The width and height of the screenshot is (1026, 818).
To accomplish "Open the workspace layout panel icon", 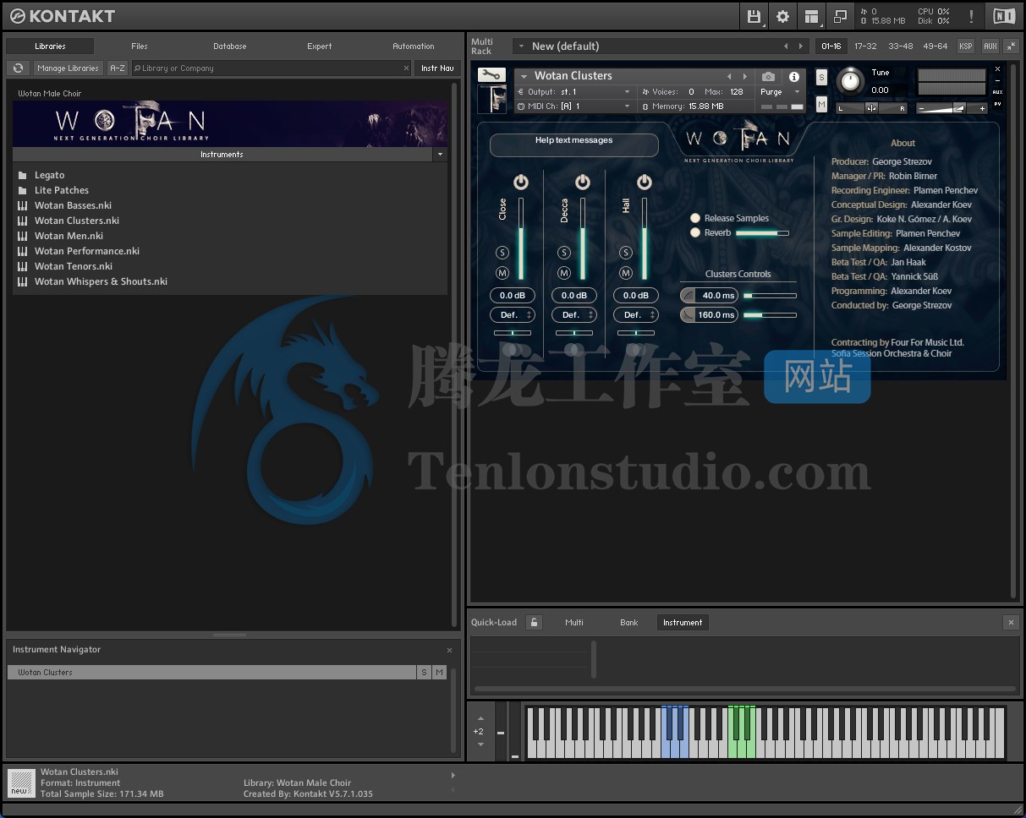I will (x=812, y=16).
